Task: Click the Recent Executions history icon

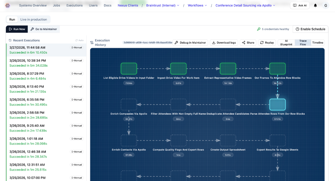Action: coord(10,40)
